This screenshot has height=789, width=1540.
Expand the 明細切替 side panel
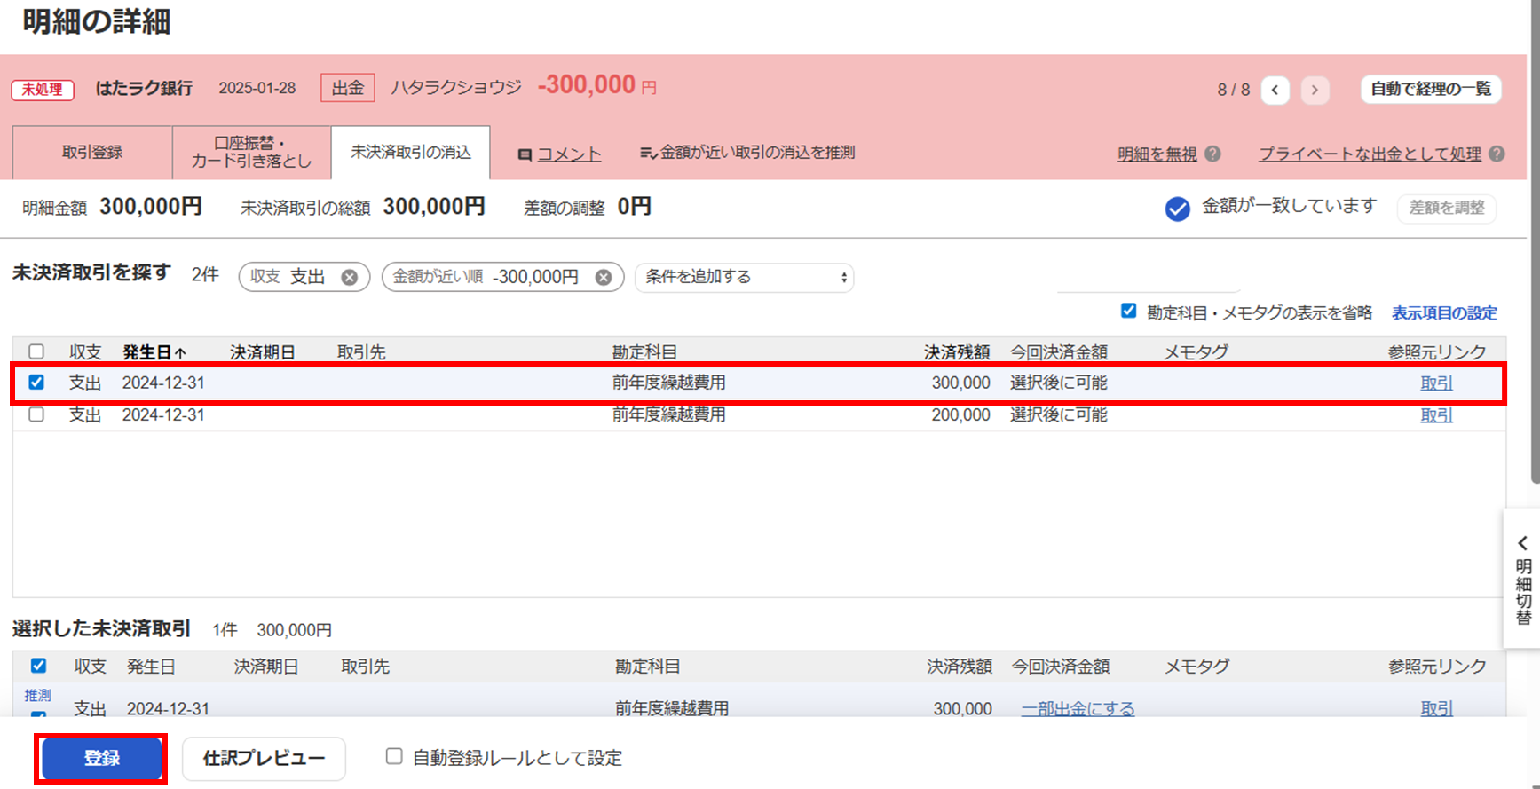[x=1522, y=578]
